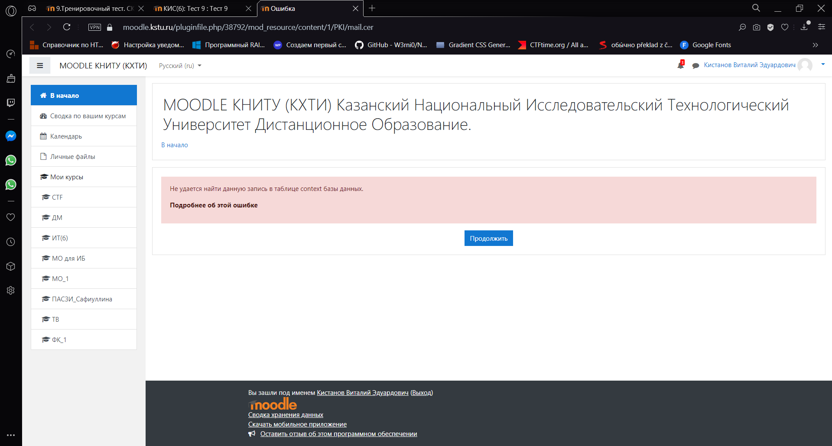Open Сводка по вашим курсам

84,116
